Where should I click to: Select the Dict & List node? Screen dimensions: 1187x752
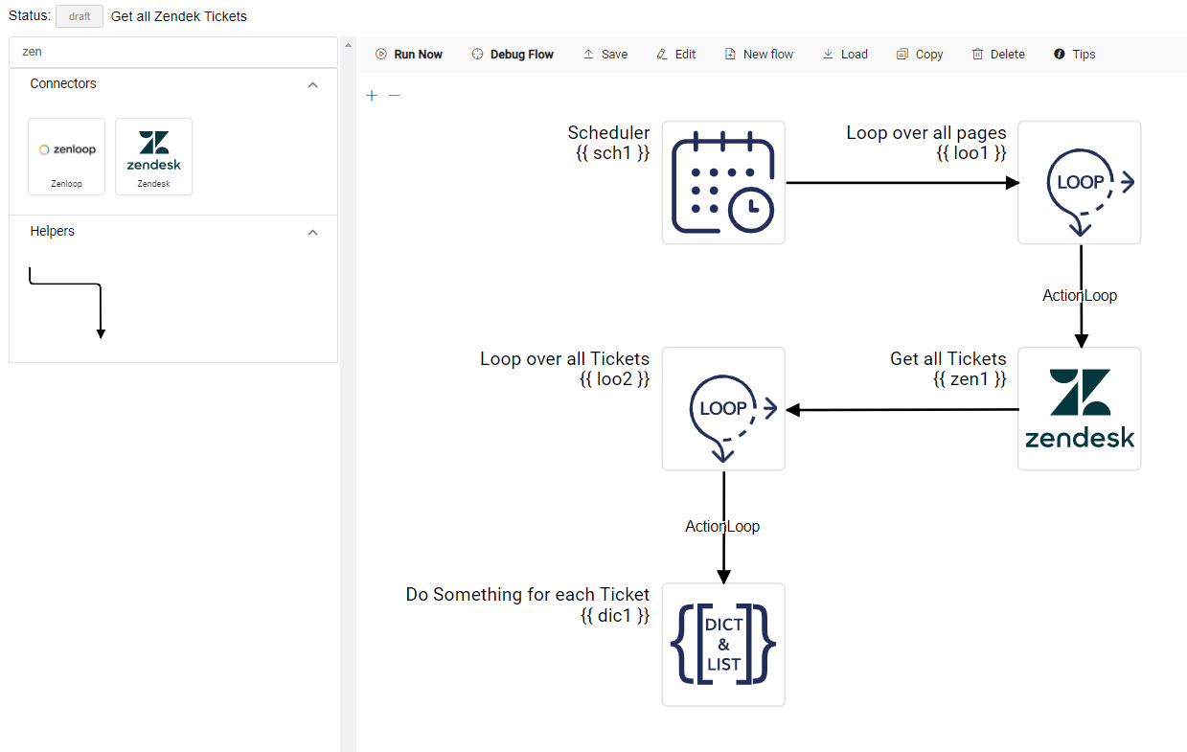[x=723, y=645]
